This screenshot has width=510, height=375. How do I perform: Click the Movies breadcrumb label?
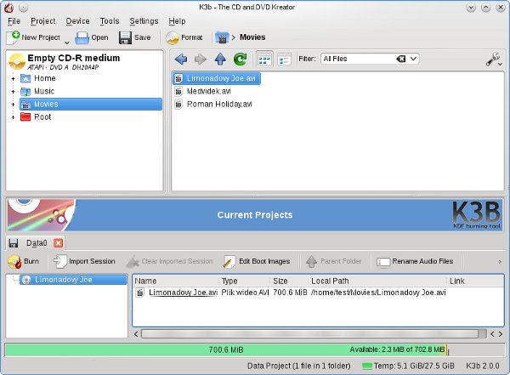[252, 37]
